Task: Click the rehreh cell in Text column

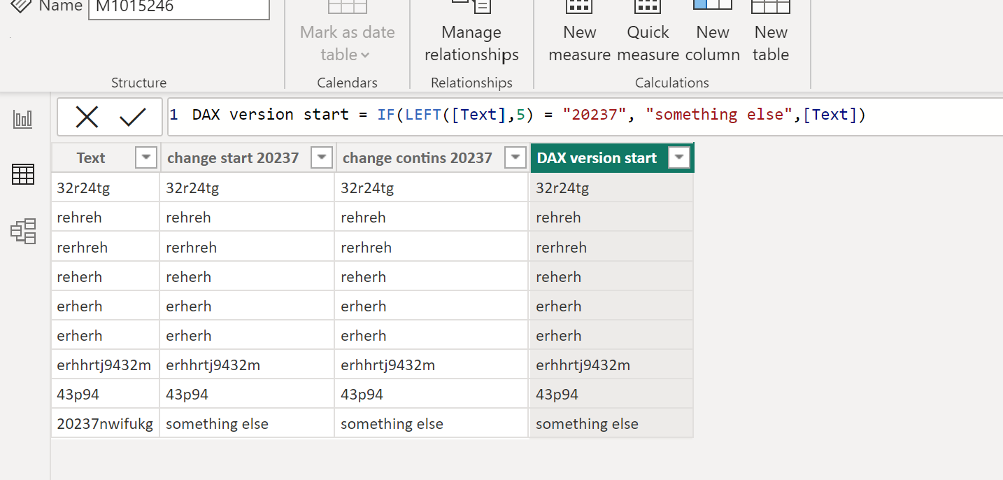Action: [x=105, y=217]
